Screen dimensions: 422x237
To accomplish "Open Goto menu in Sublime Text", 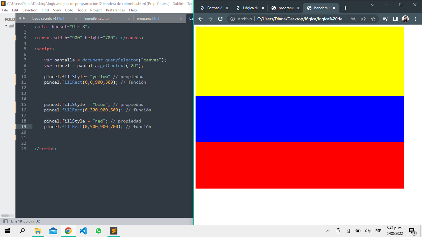I will [x=69, y=10].
